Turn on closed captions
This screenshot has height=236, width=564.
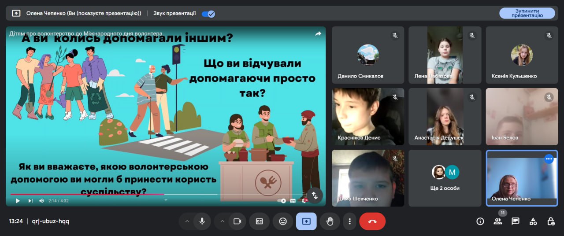pos(259,221)
